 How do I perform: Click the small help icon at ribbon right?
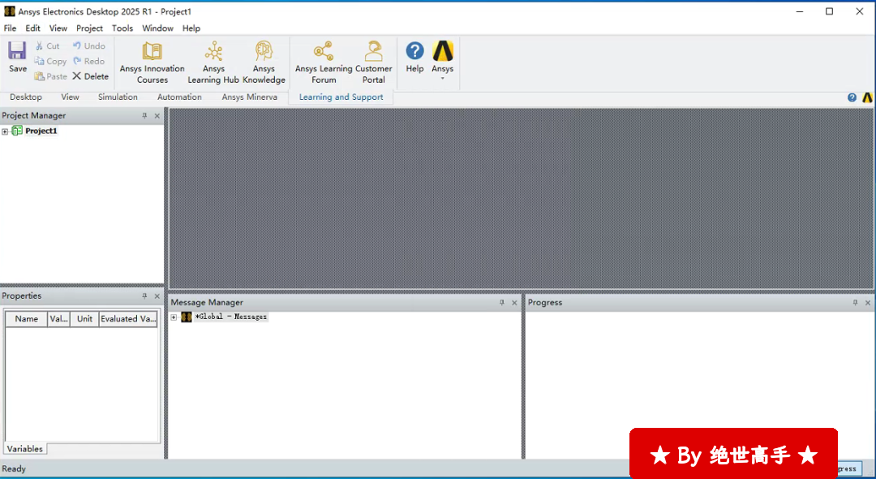pos(852,97)
